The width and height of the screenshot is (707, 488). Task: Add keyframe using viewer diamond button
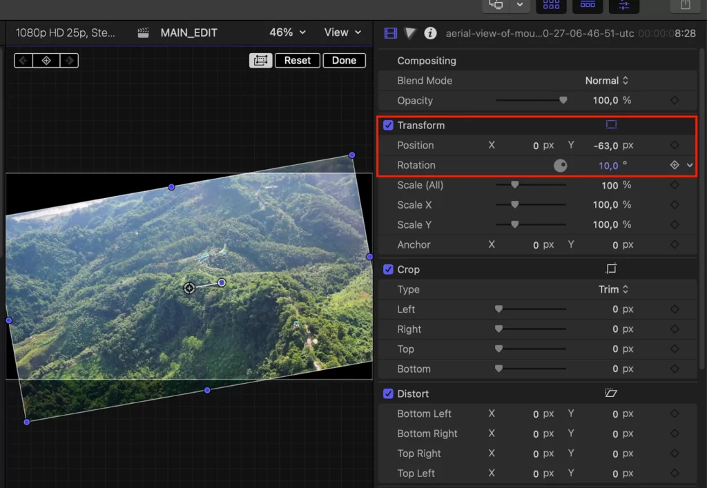tap(46, 60)
